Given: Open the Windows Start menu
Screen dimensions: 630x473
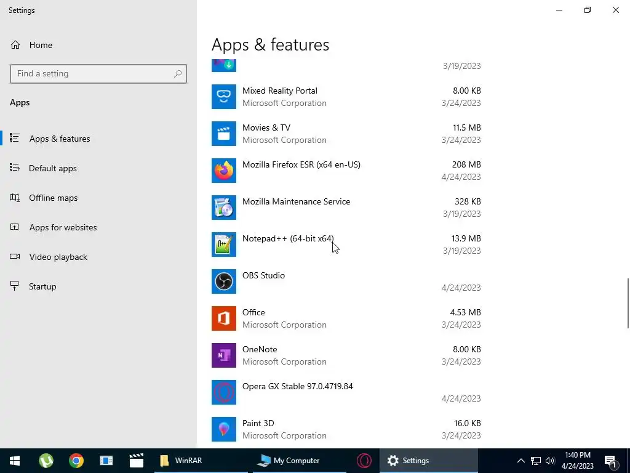Looking at the screenshot, I should (x=15, y=461).
